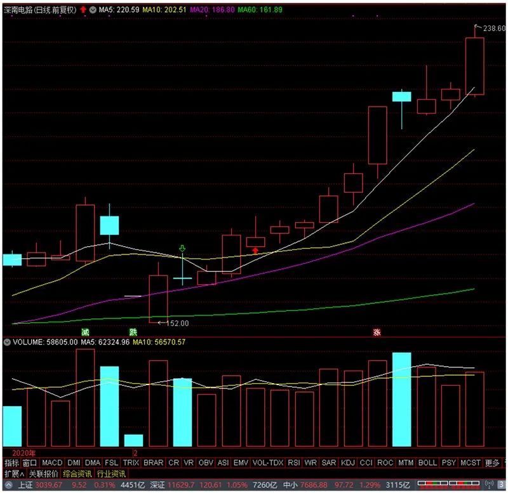Click the MA60: 161.89 label
Viewport: 508px width, 493px height.
(260, 10)
